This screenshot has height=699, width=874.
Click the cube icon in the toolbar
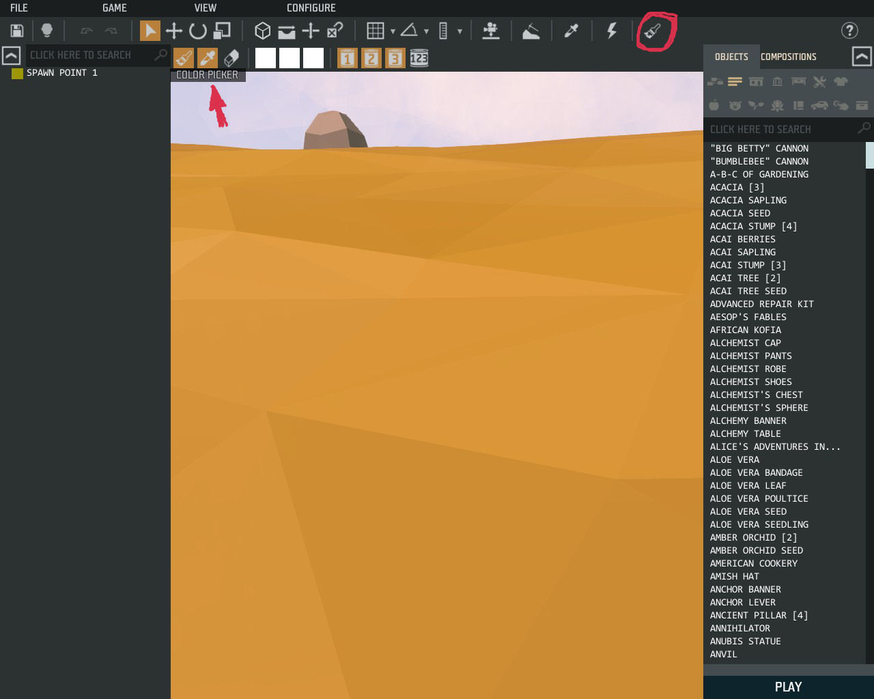point(263,31)
